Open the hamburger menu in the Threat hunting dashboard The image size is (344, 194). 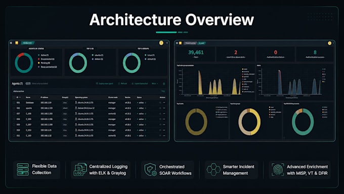[177, 43]
